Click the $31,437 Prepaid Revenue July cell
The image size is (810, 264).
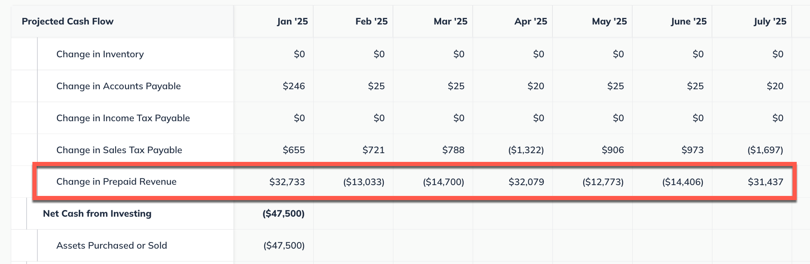[x=765, y=182]
